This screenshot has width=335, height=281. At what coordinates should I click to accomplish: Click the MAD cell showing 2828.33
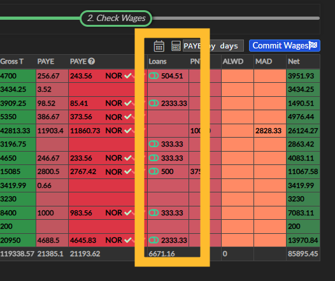click(x=270, y=131)
